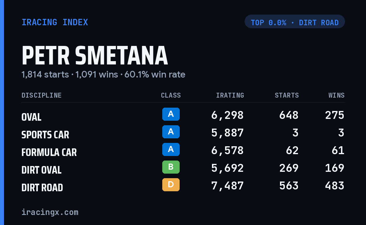Select the DIRT OVAL discipline row
Image resolution: width=366 pixels, height=225 pixels.
pyautogui.click(x=183, y=168)
